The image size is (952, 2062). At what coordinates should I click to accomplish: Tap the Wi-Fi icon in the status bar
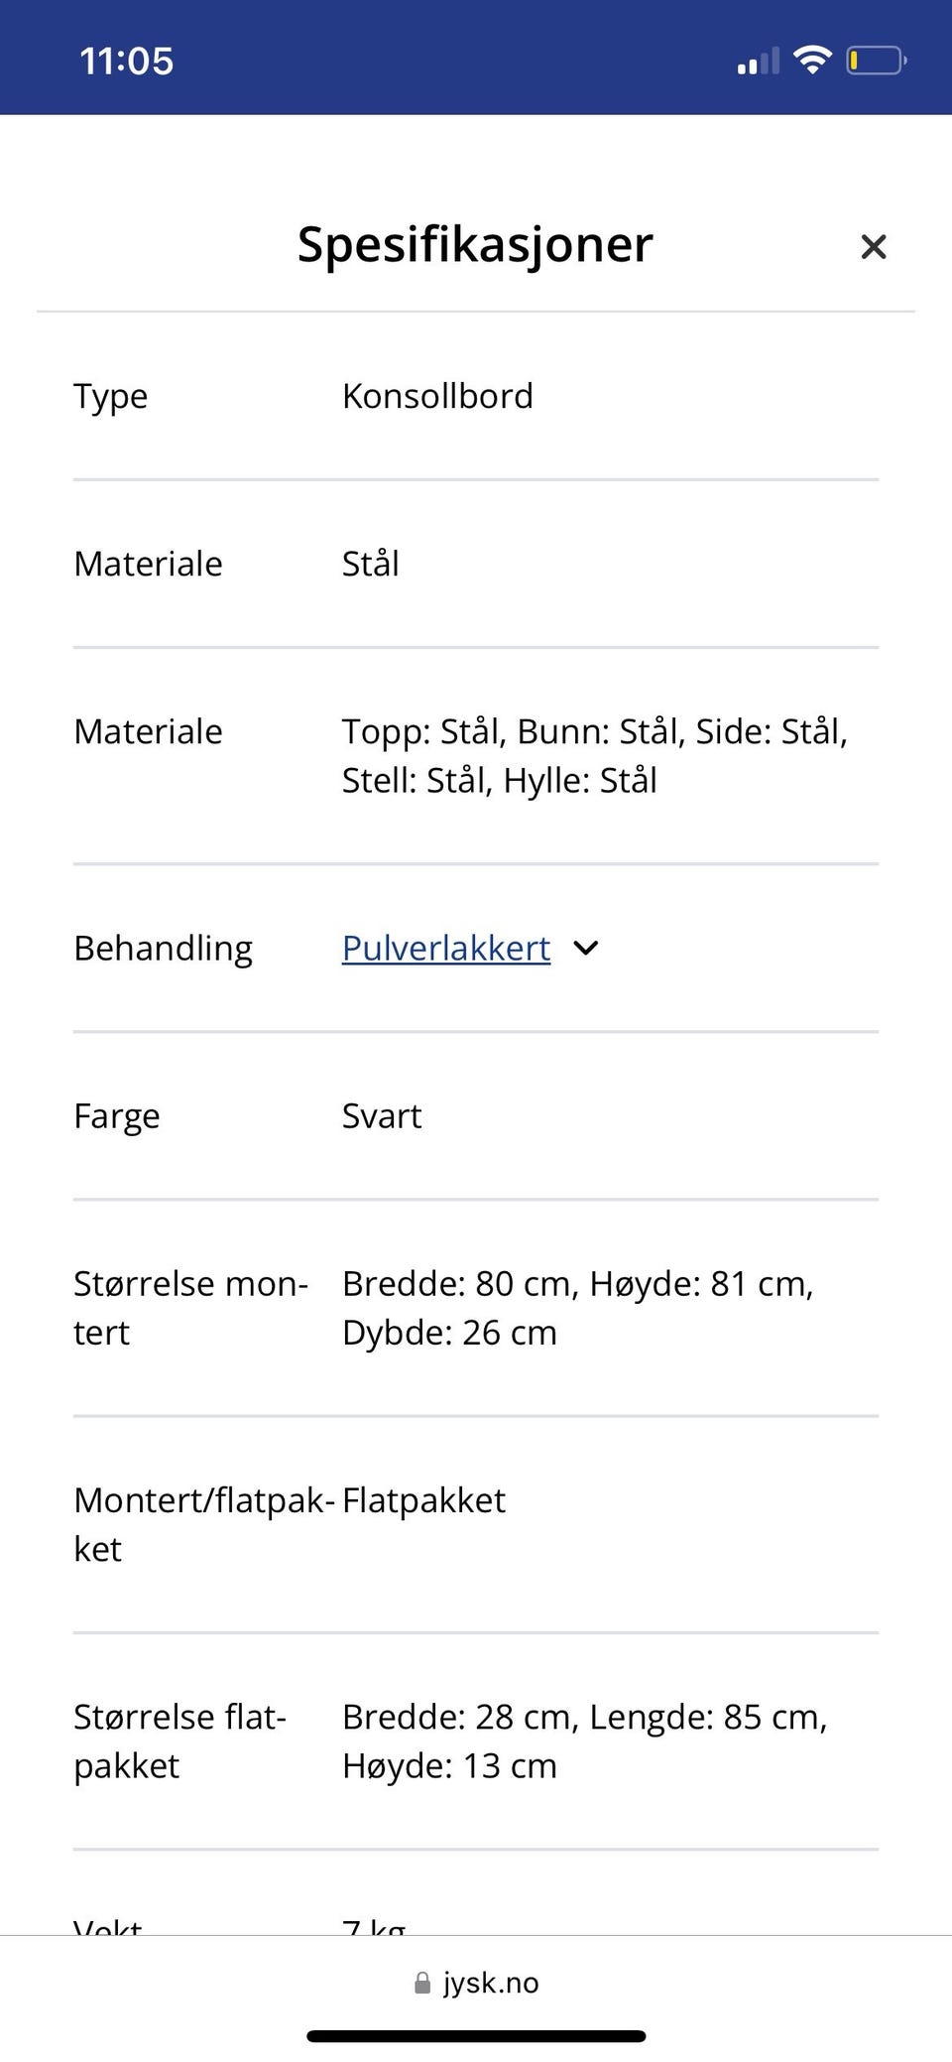coord(813,58)
